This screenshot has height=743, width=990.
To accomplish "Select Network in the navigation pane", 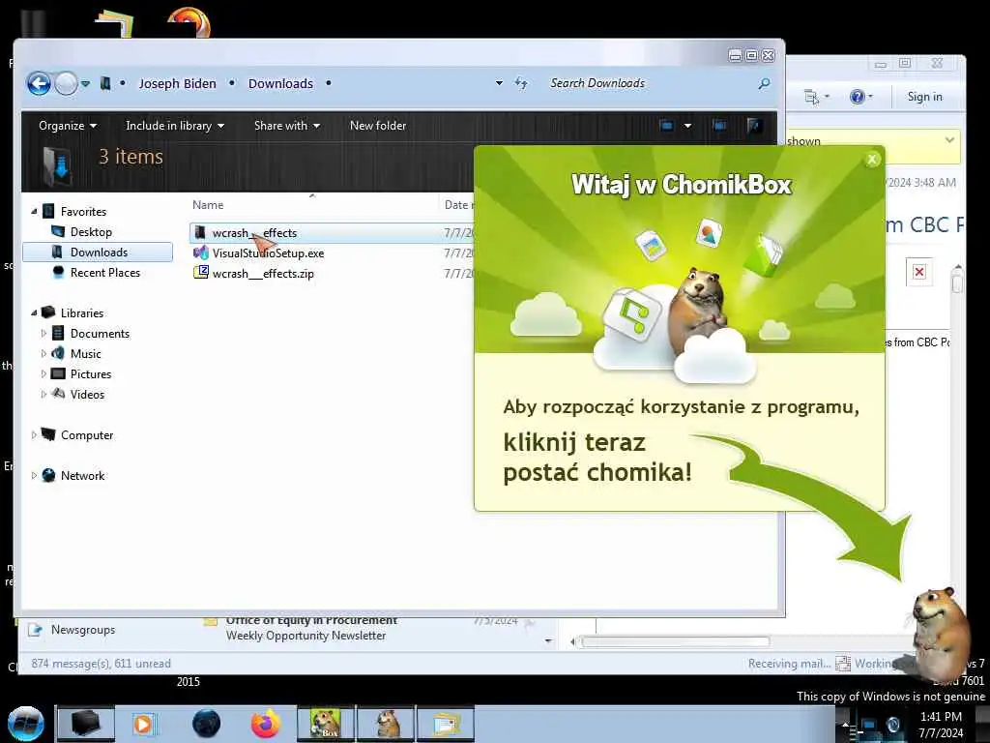I will click(83, 476).
